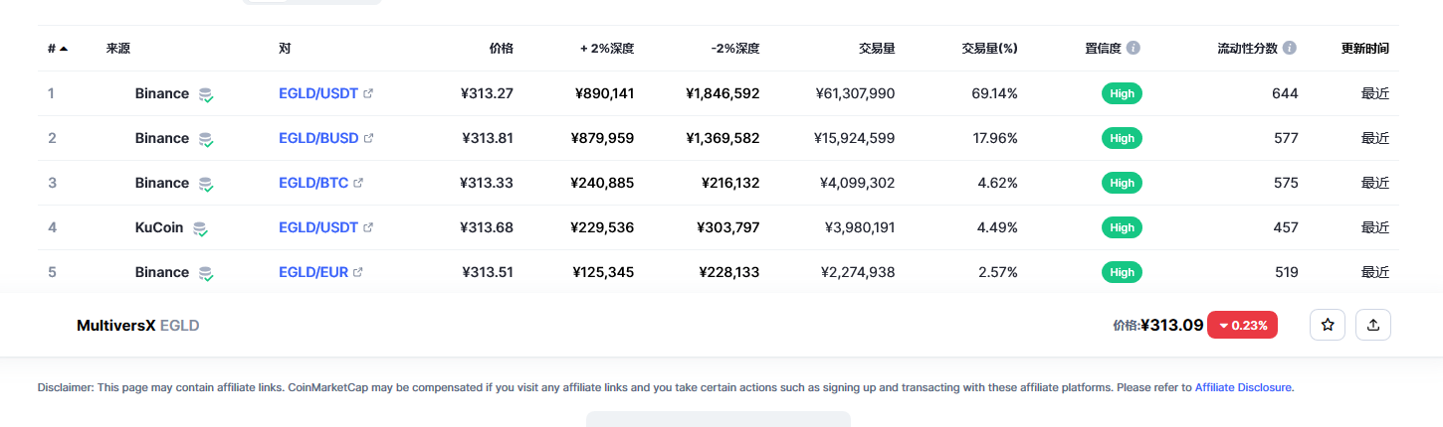This screenshot has width=1443, height=427.
Task: Click info icon next to 流动性分数 header
Action: pos(1290,48)
